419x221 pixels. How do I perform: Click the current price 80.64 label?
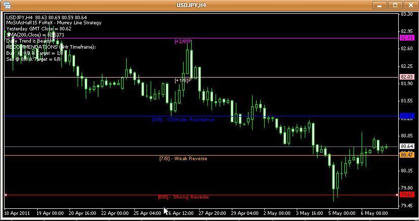[407, 146]
